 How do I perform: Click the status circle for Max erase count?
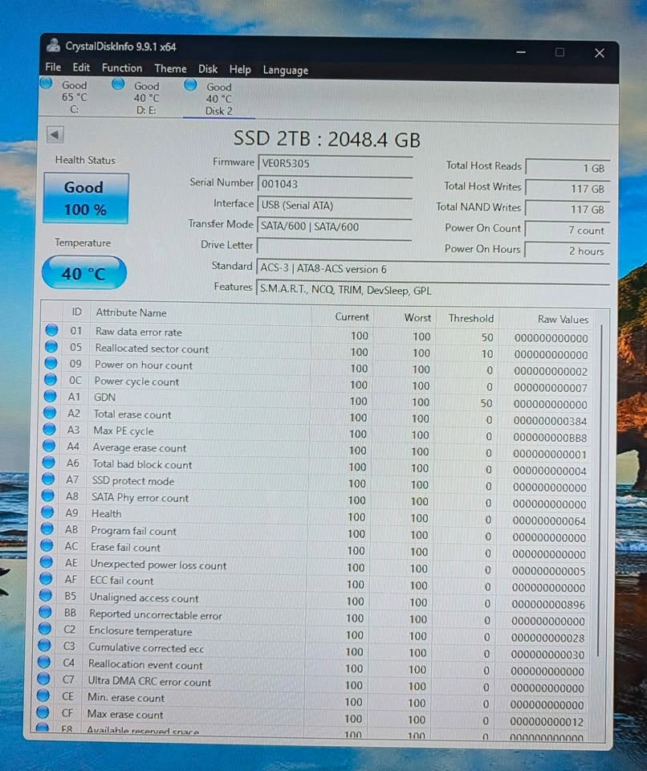pos(43,712)
